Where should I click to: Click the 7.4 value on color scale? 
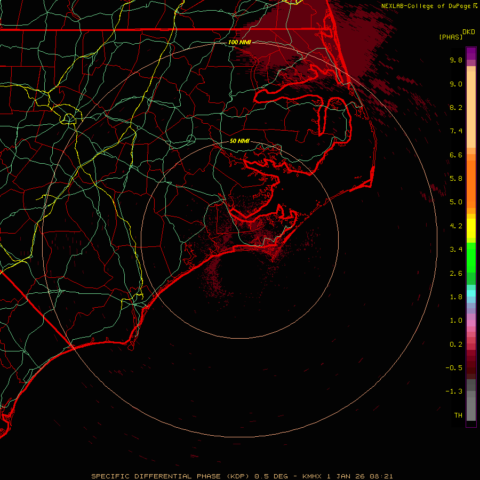[456, 131]
